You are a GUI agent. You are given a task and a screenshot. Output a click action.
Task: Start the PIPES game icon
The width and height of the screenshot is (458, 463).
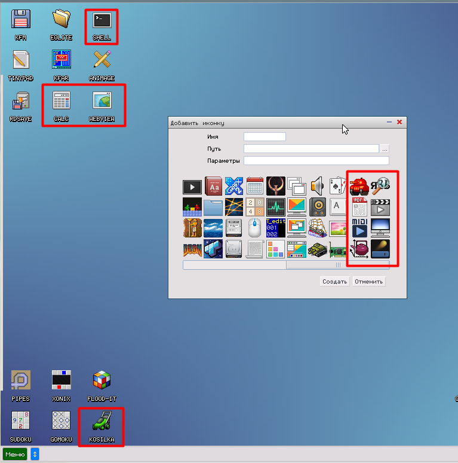[x=21, y=386]
